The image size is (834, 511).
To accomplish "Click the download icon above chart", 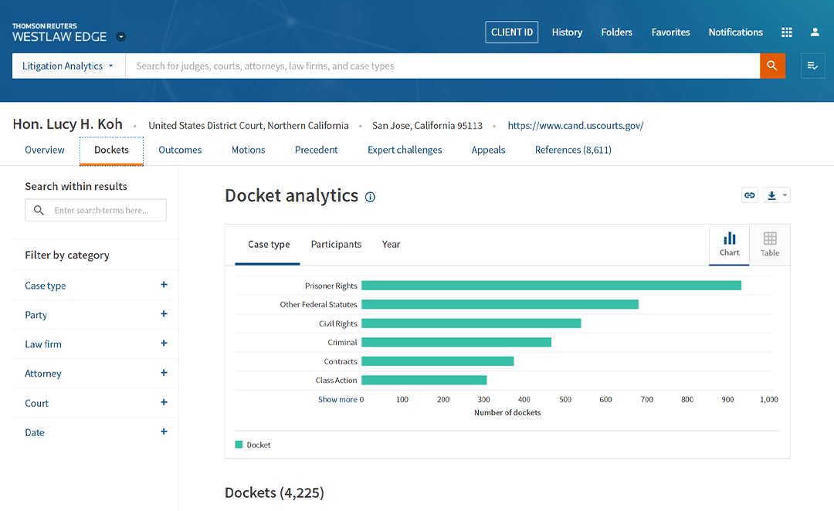I will click(771, 195).
